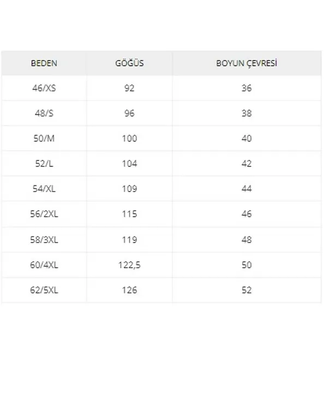Select the 48/S size cell
Screen dimensions: 329x397
pos(44,113)
